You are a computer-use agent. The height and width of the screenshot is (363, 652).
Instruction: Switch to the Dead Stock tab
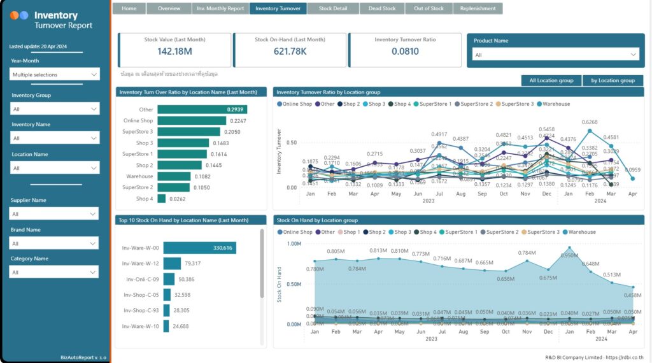tap(381, 9)
